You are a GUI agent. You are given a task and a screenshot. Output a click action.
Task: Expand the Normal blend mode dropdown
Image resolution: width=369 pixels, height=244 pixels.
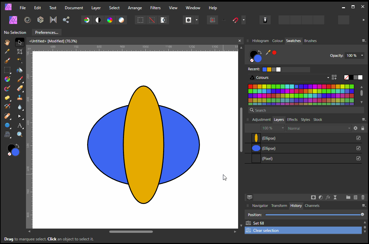[x=319, y=128]
